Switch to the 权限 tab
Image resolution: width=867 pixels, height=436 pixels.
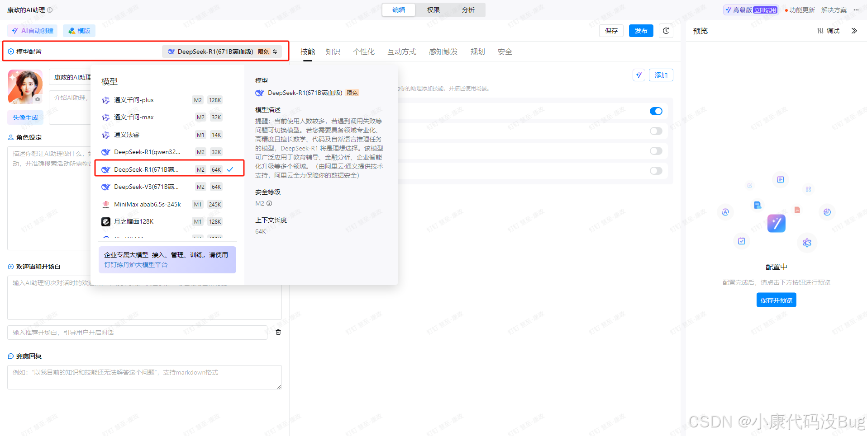pos(433,10)
